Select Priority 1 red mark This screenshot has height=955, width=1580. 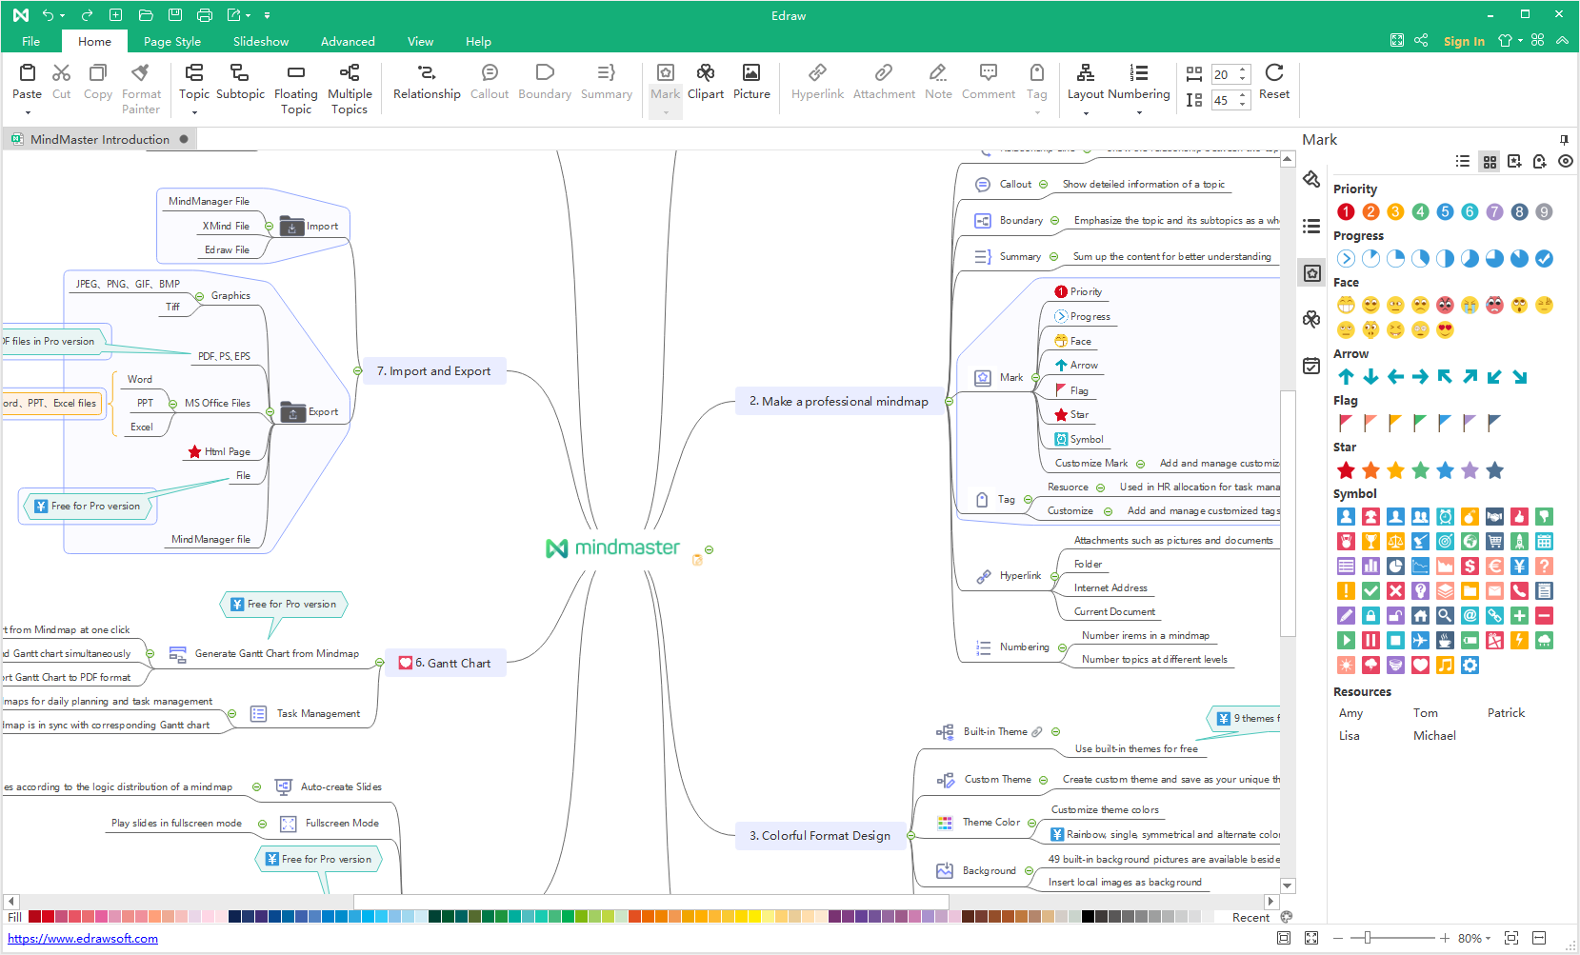pos(1345,212)
